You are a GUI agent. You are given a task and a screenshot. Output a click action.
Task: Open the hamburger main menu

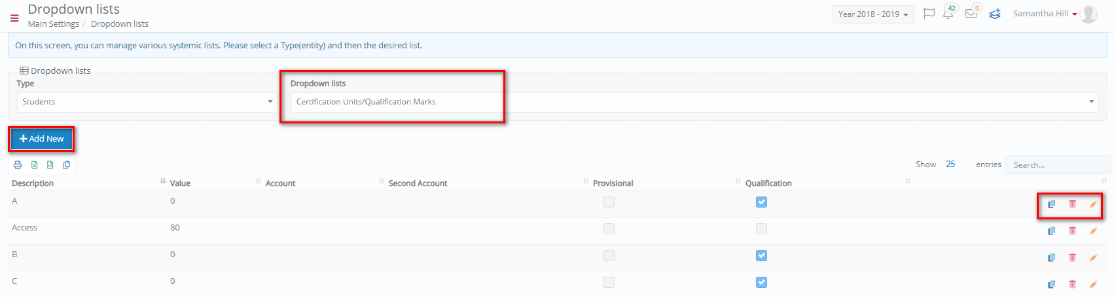click(14, 18)
